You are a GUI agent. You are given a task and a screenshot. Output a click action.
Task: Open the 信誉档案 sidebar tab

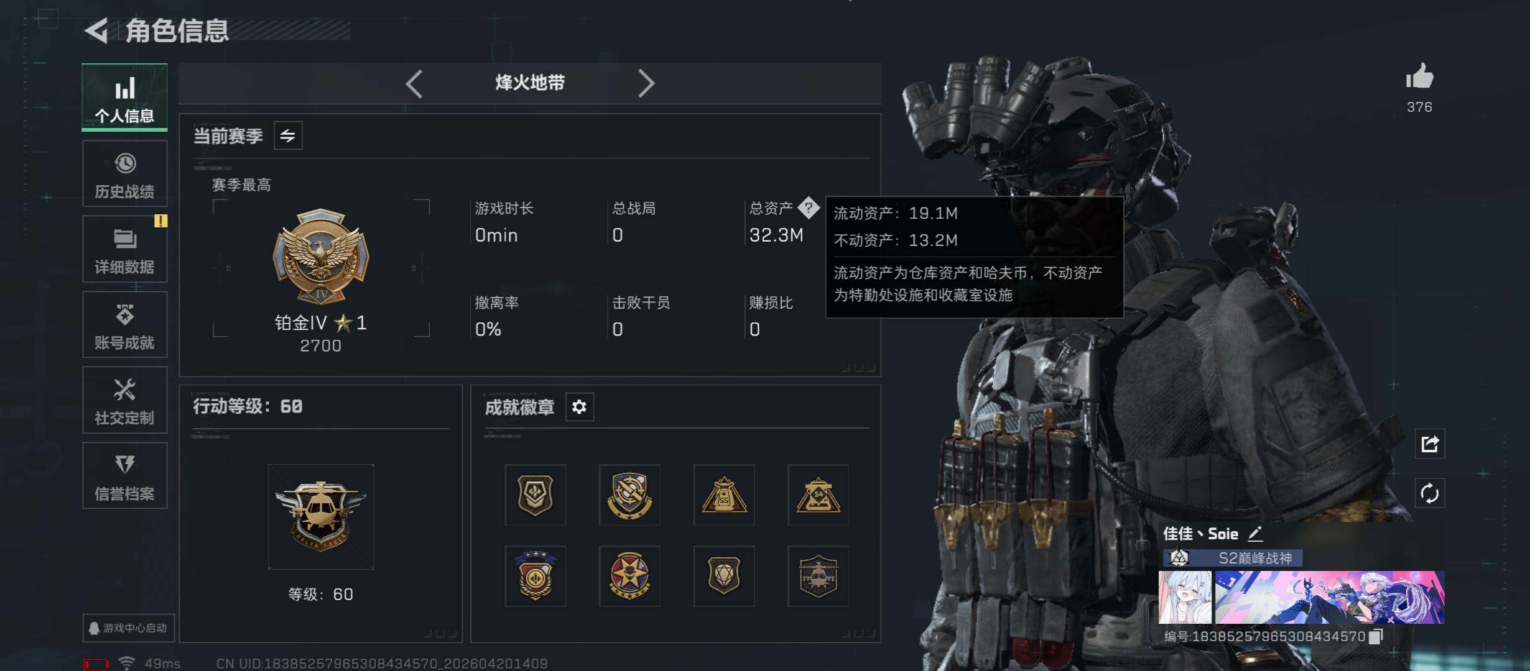point(125,476)
